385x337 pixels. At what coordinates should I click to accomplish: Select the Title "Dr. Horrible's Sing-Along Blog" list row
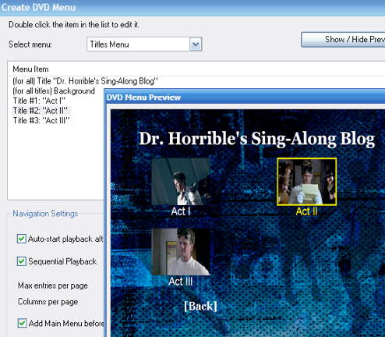click(x=85, y=81)
